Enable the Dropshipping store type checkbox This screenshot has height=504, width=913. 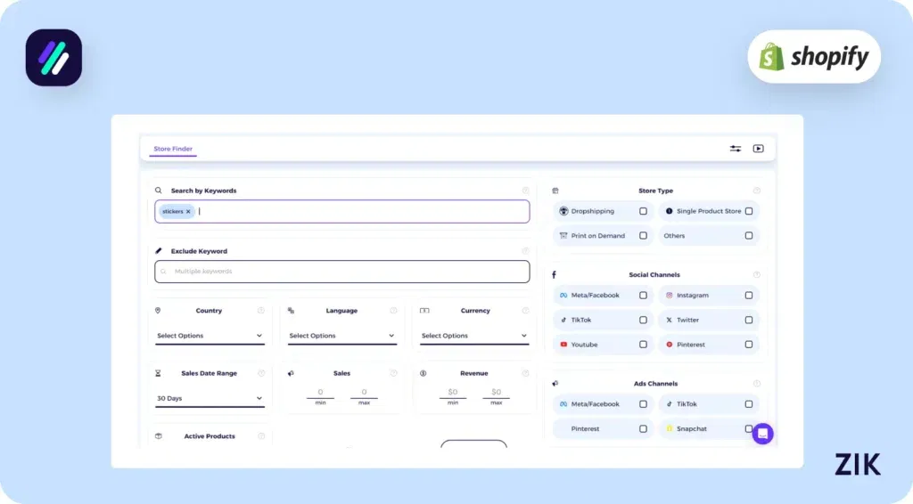(x=643, y=211)
